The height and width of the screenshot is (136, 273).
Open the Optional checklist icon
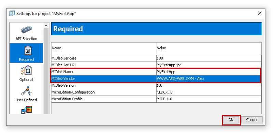coord(26,70)
